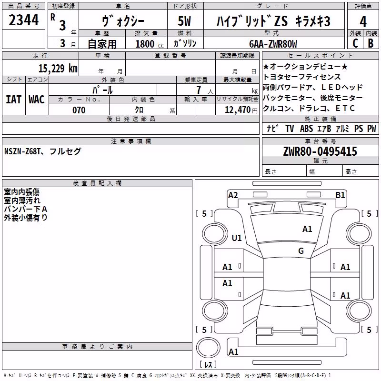
Task: Select the G windshield mark on the diagram
Action: point(301,251)
